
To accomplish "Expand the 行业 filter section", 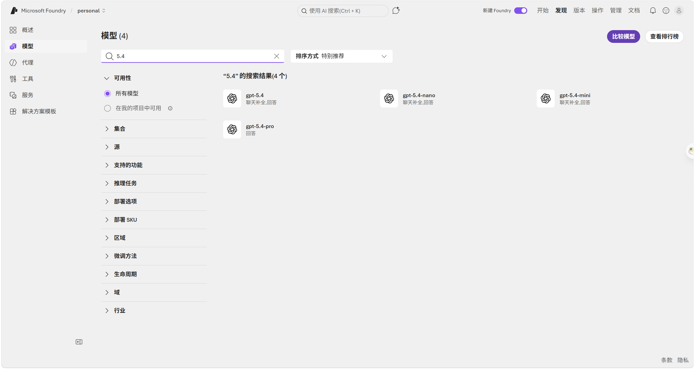I will 154,311.
